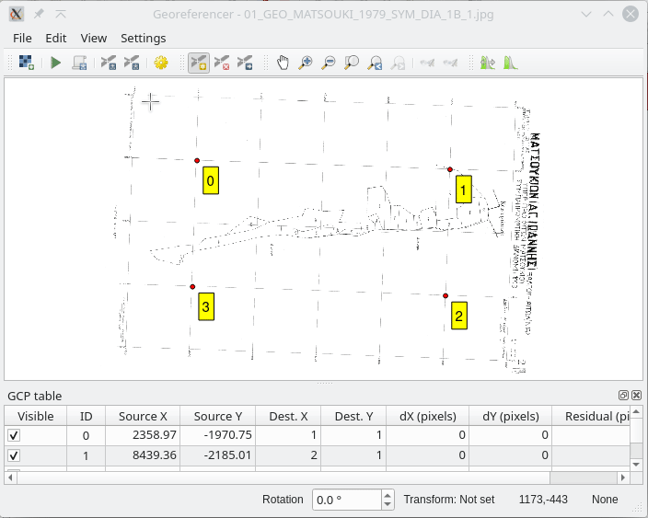Increase the Rotation spinbox value
The width and height of the screenshot is (648, 518).
[x=388, y=495]
